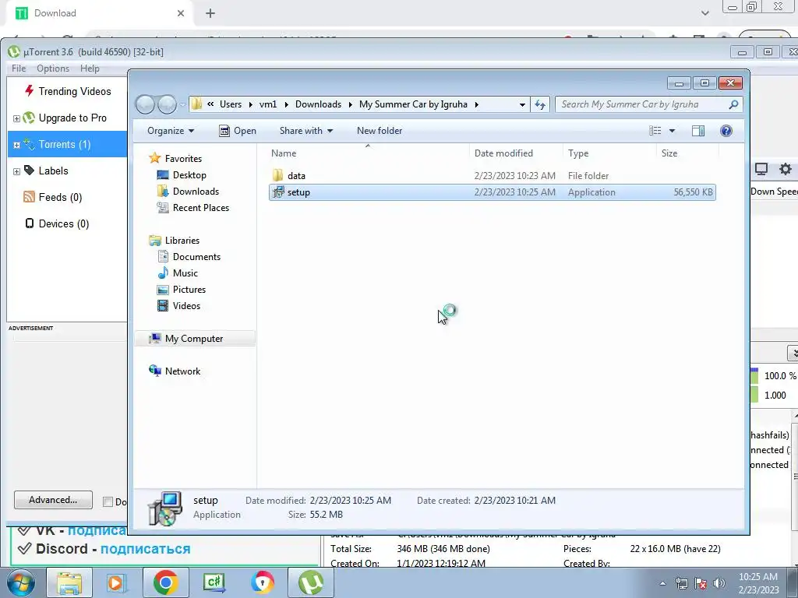798x598 pixels.
Task: Show hidden tray icons arrow
Action: click(662, 583)
